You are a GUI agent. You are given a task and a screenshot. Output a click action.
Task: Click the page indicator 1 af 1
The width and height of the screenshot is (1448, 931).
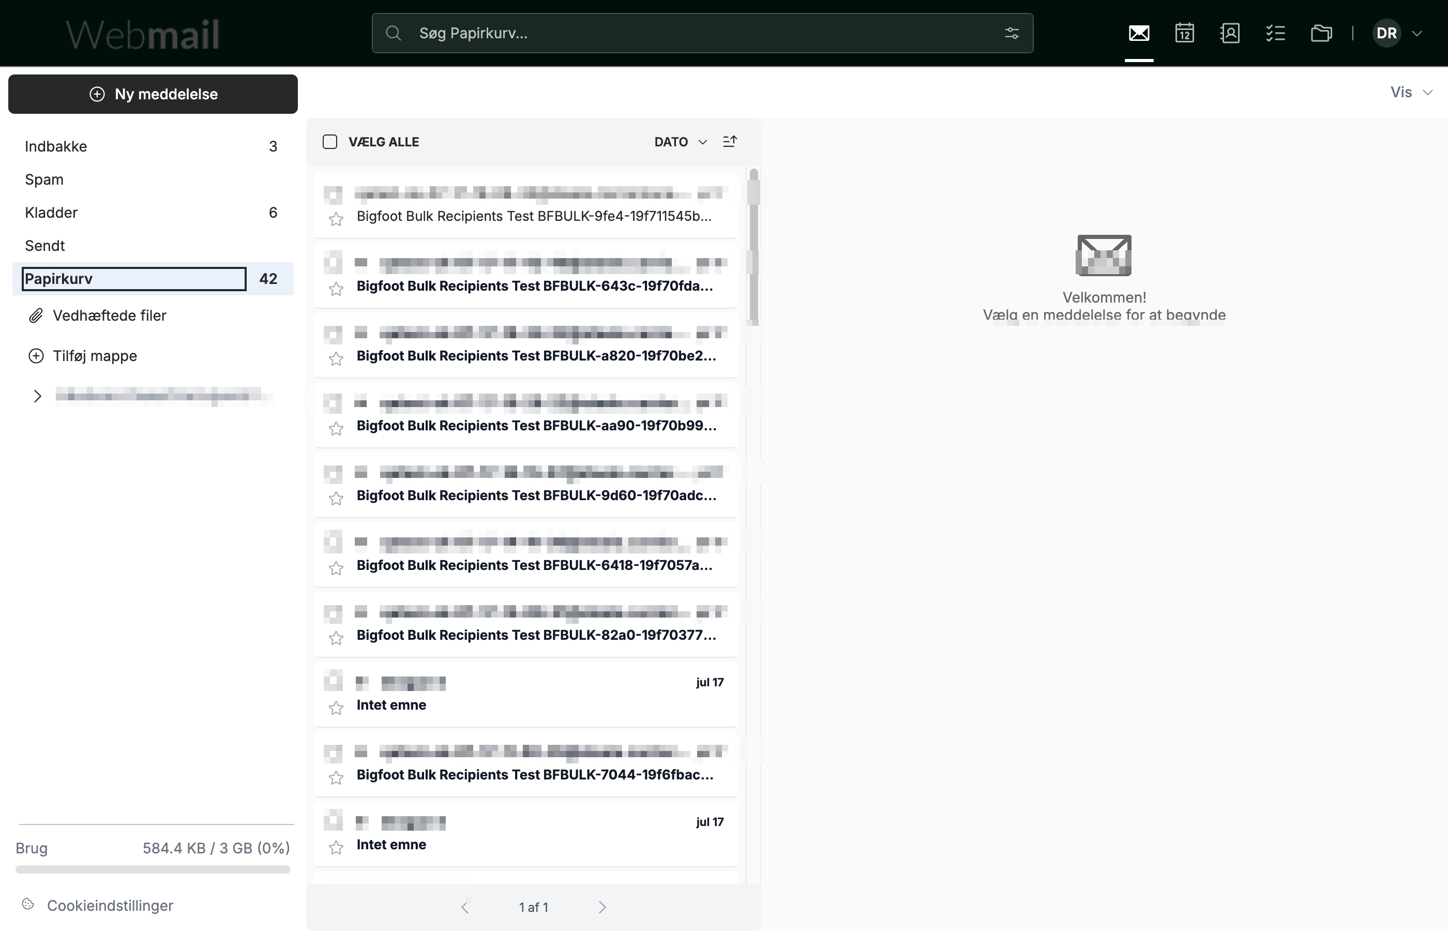click(x=534, y=907)
